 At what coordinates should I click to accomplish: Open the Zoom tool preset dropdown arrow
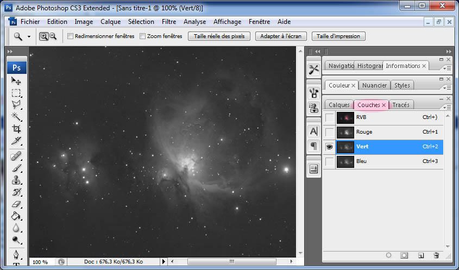[29, 36]
